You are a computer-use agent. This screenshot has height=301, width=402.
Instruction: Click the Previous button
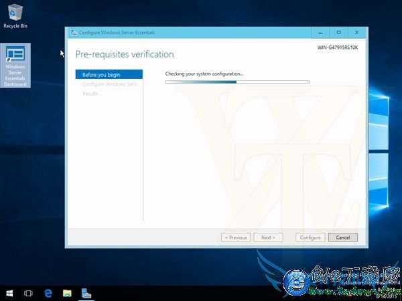click(236, 237)
